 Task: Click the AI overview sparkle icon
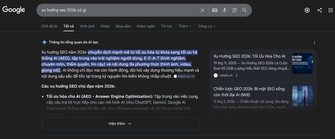[44, 42]
